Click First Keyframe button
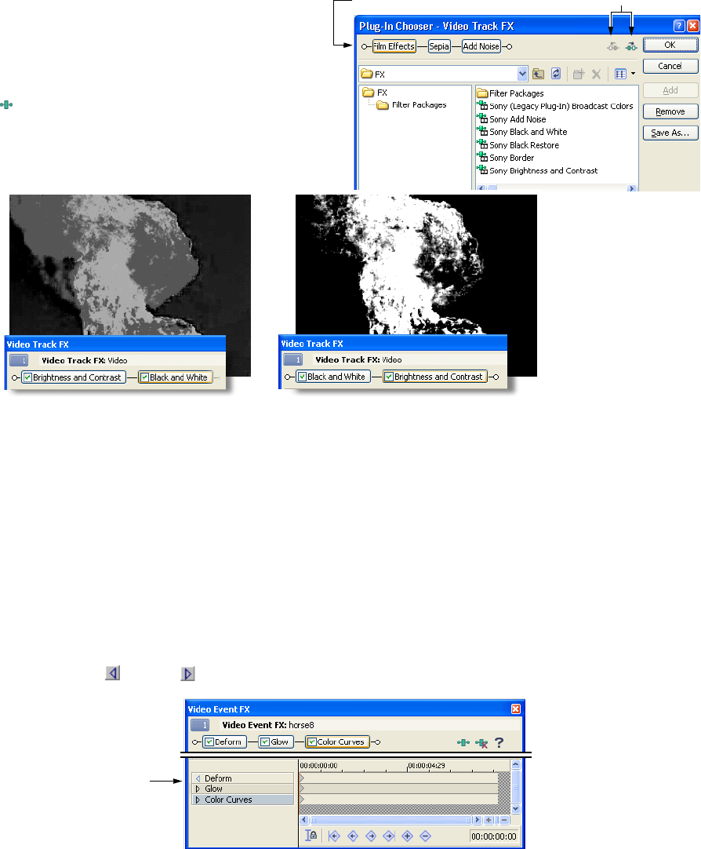Viewport: 701px width, 849px height. [334, 836]
